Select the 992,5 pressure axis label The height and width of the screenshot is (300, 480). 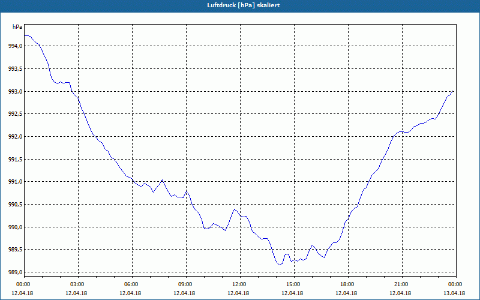tap(14, 114)
